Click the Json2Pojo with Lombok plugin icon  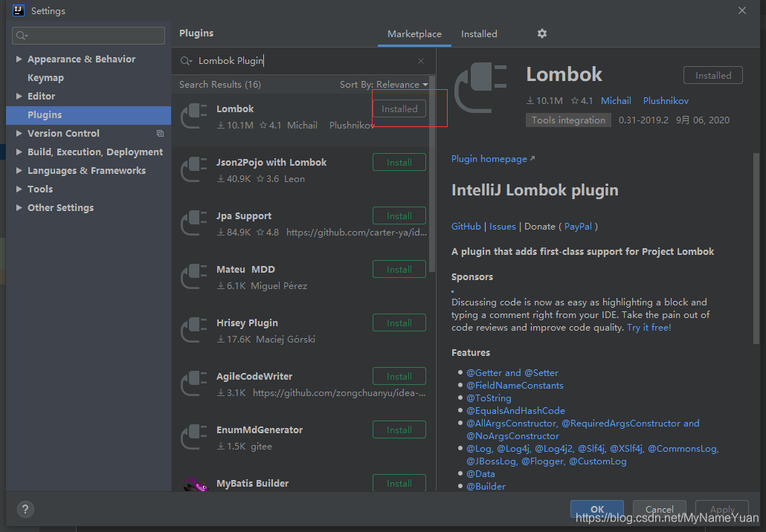[194, 169]
